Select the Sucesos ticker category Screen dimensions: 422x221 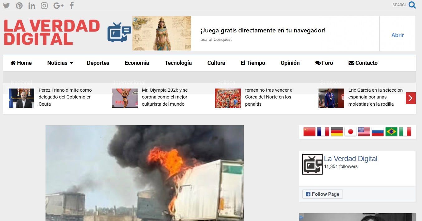pos(331,83)
